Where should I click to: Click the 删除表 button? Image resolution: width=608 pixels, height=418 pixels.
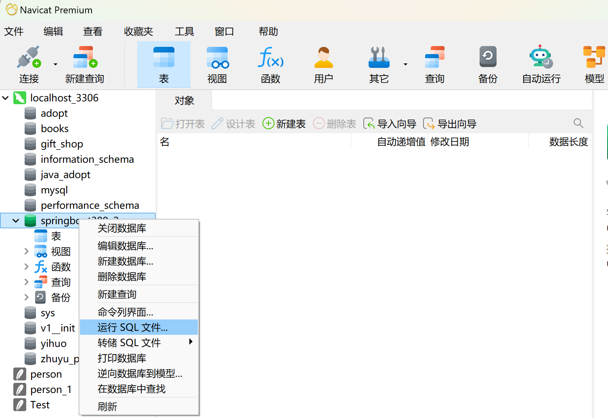coord(334,124)
